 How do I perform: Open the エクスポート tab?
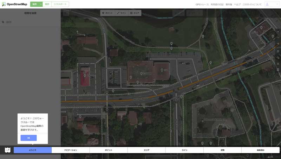(60, 4)
